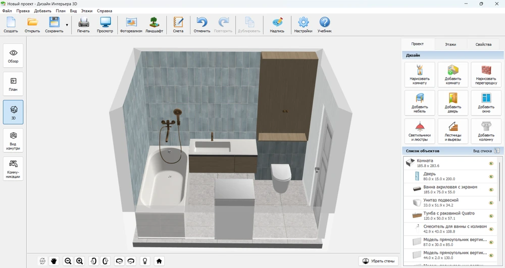Open the Фотореализм render tool
The width and height of the screenshot is (505, 268).
pyautogui.click(x=131, y=25)
